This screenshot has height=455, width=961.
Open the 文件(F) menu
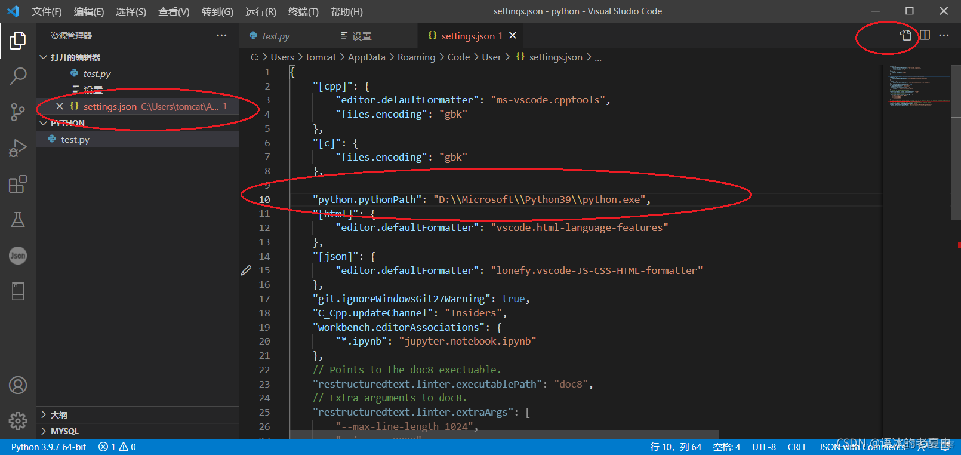47,11
